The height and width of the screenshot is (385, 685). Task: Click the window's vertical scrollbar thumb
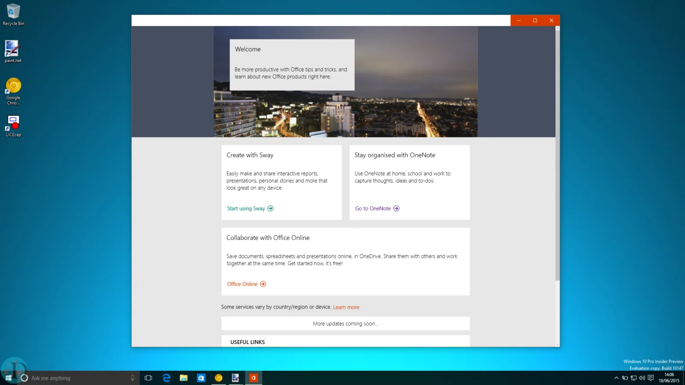(557, 156)
